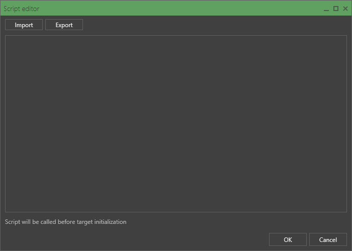Minimize the Script editor window

click(x=326, y=9)
